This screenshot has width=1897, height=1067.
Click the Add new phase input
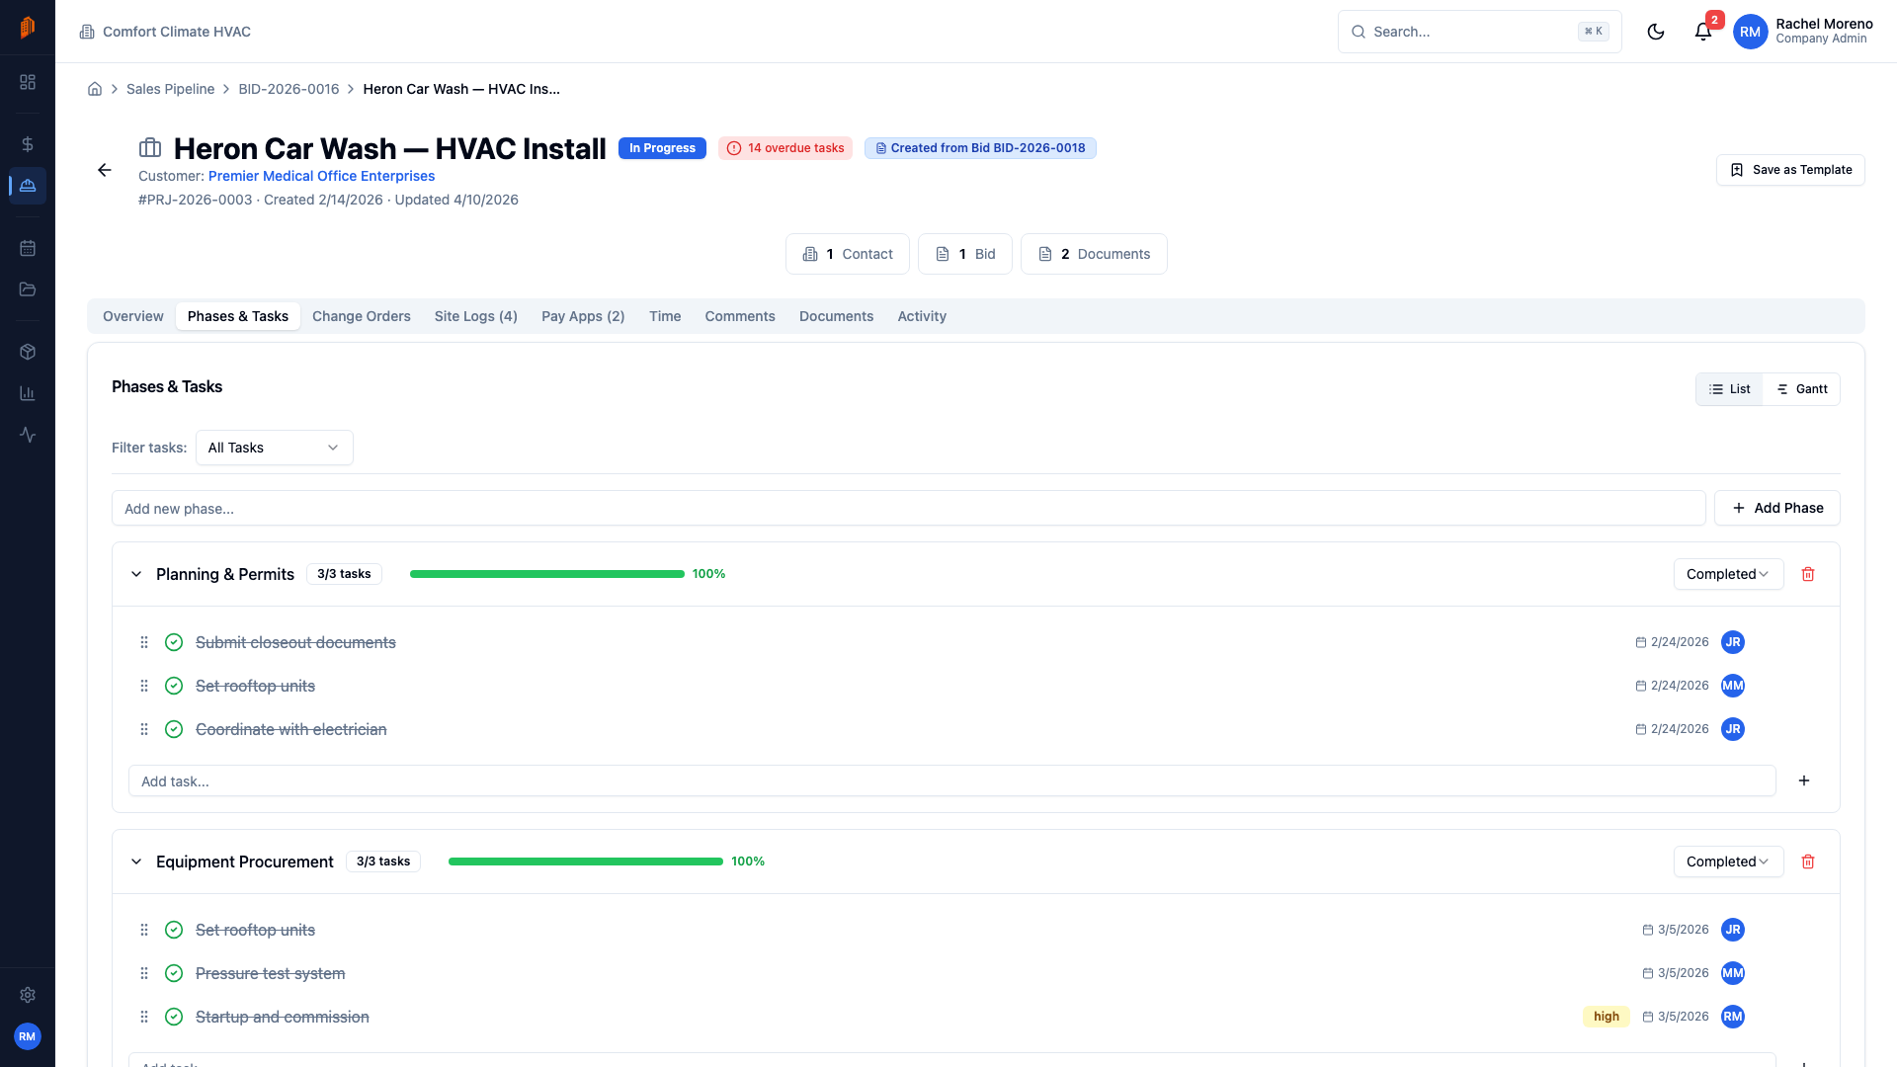coord(909,508)
